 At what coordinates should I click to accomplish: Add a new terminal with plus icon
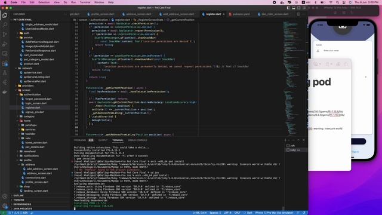(285, 140)
